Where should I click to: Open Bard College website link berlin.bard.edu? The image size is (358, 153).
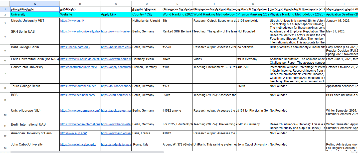coord(75,47)
